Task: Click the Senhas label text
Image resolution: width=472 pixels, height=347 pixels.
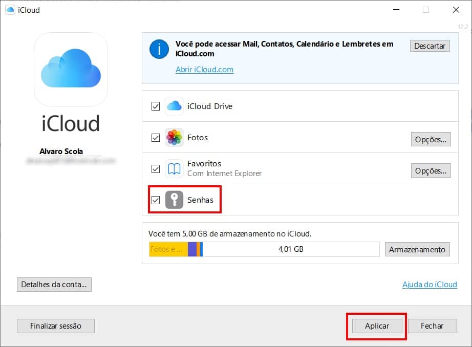Action: pos(200,200)
